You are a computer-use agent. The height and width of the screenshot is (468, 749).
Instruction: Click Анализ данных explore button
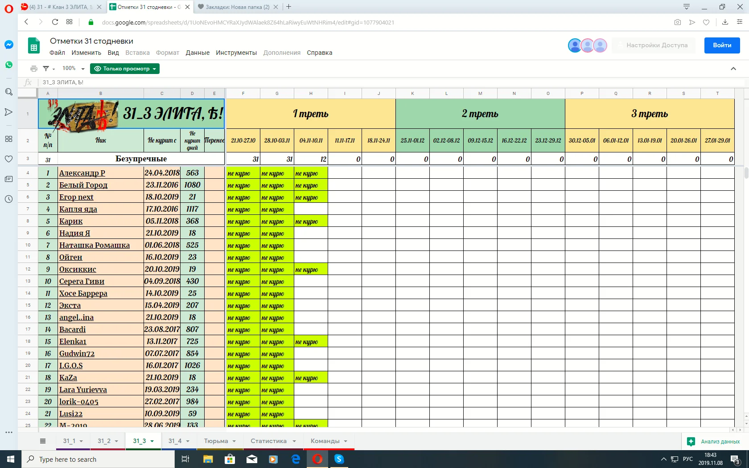pyautogui.click(x=715, y=442)
